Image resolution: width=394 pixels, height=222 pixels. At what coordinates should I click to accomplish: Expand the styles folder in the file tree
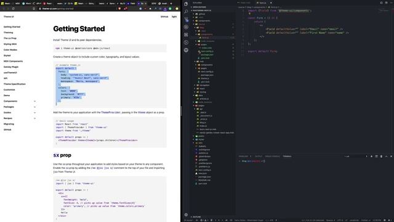(x=201, y=139)
